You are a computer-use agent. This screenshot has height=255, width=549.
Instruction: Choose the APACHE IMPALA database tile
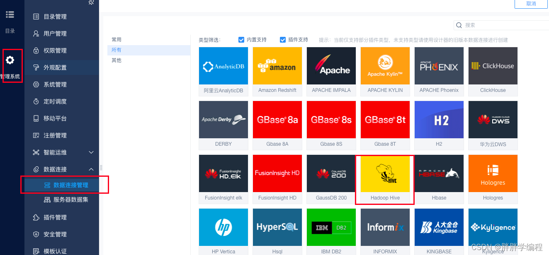pyautogui.click(x=331, y=72)
